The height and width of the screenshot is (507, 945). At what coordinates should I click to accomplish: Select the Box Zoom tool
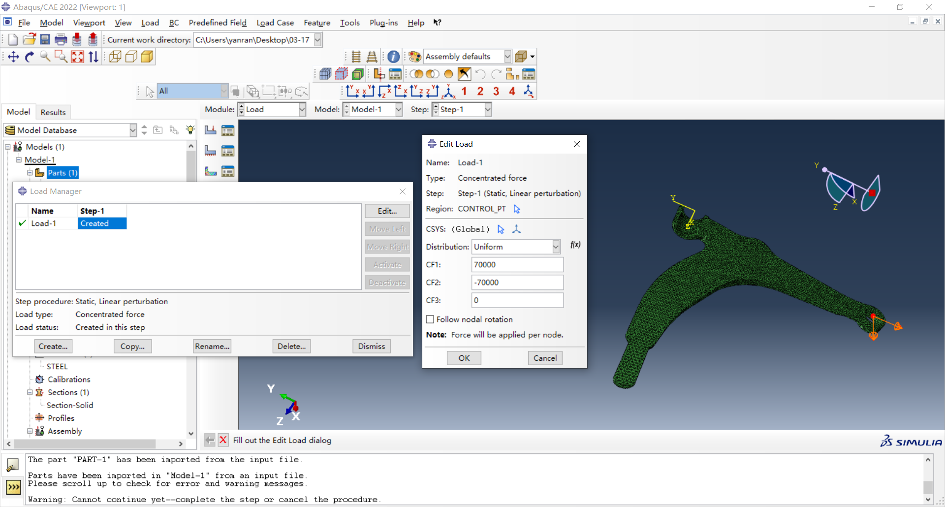(61, 57)
